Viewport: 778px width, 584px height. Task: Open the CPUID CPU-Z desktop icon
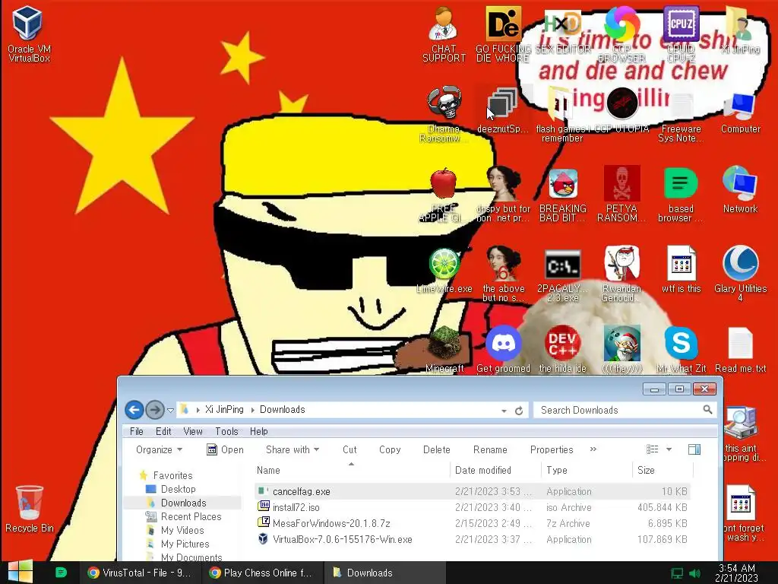tap(681, 33)
